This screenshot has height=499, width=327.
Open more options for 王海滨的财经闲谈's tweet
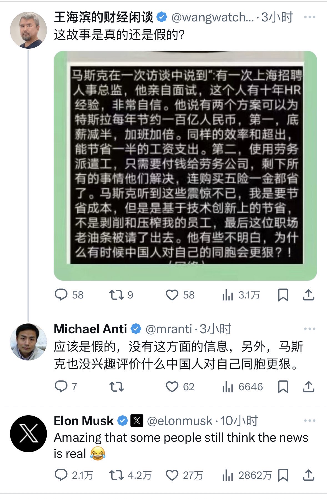[x=310, y=17]
